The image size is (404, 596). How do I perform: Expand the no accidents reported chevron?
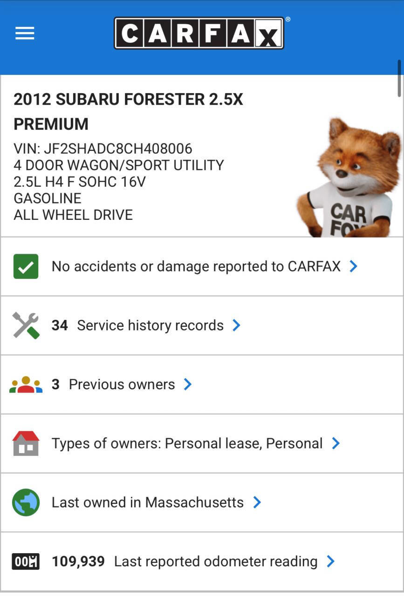coord(354,266)
